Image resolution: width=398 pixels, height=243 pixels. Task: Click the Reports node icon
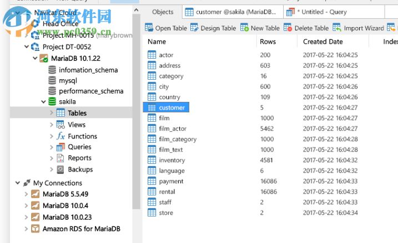point(61,158)
